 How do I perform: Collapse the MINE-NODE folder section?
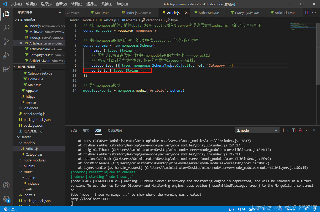click(26, 67)
